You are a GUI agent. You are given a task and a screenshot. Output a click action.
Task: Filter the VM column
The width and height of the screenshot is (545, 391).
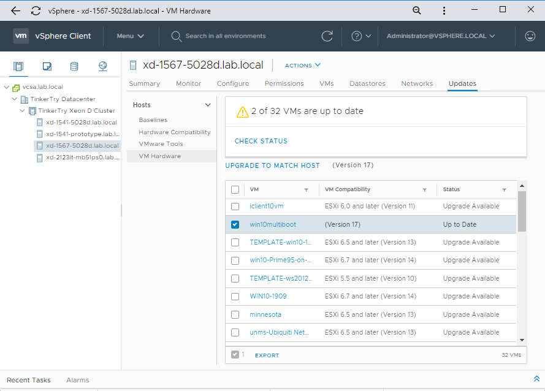point(306,190)
